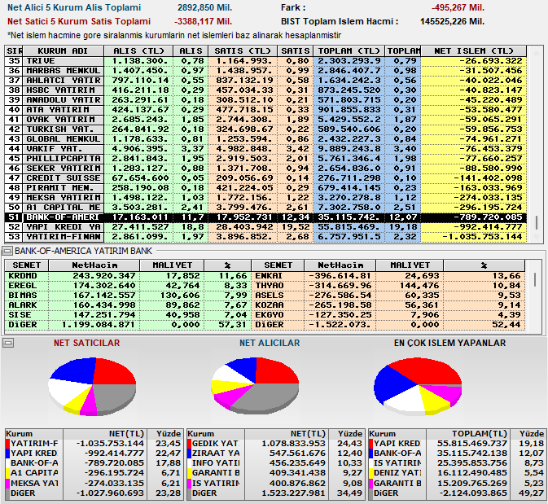Click the EREGL stock entry
This screenshot has height=504, width=548.
pyautogui.click(x=23, y=286)
